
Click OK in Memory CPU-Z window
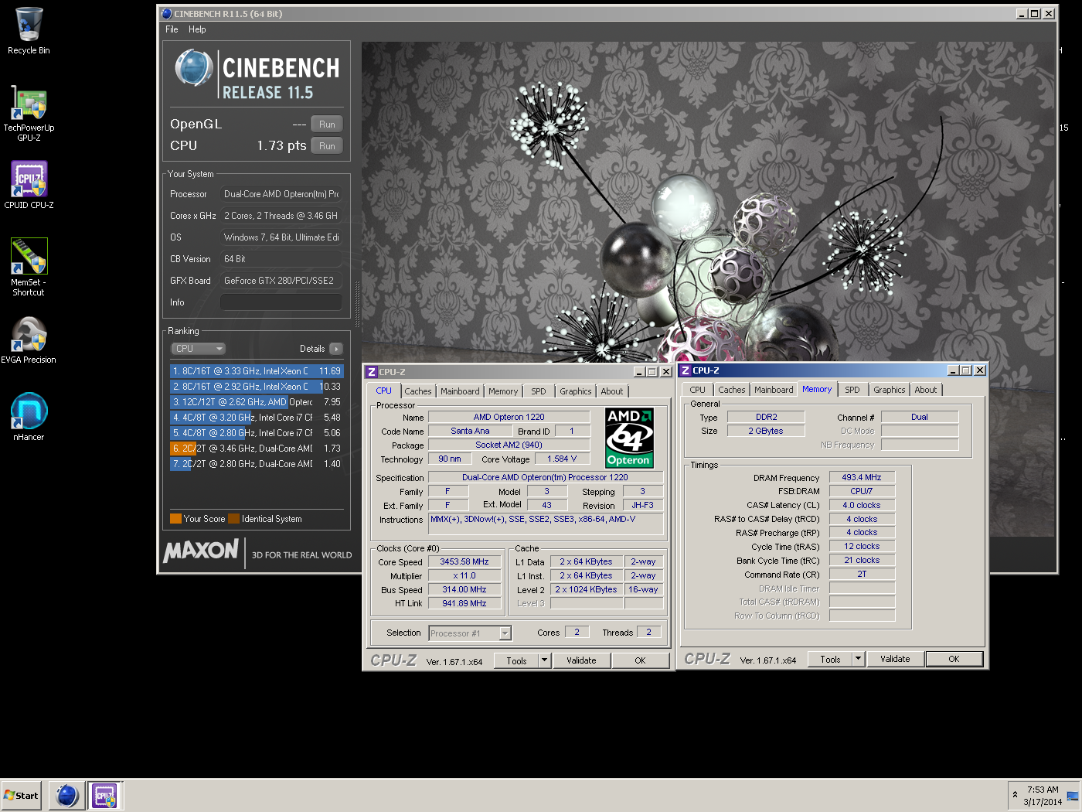pos(954,659)
